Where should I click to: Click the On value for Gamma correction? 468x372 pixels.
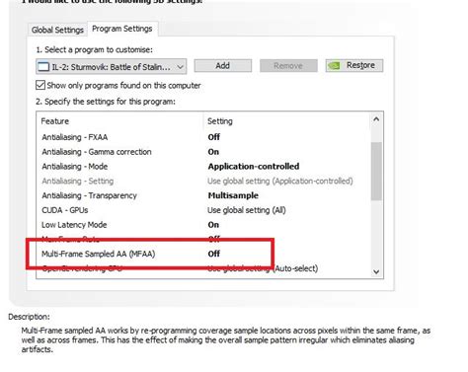(x=213, y=152)
